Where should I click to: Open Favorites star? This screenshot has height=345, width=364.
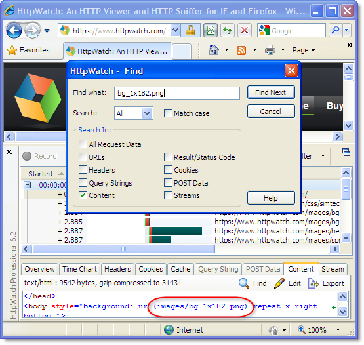(12, 50)
